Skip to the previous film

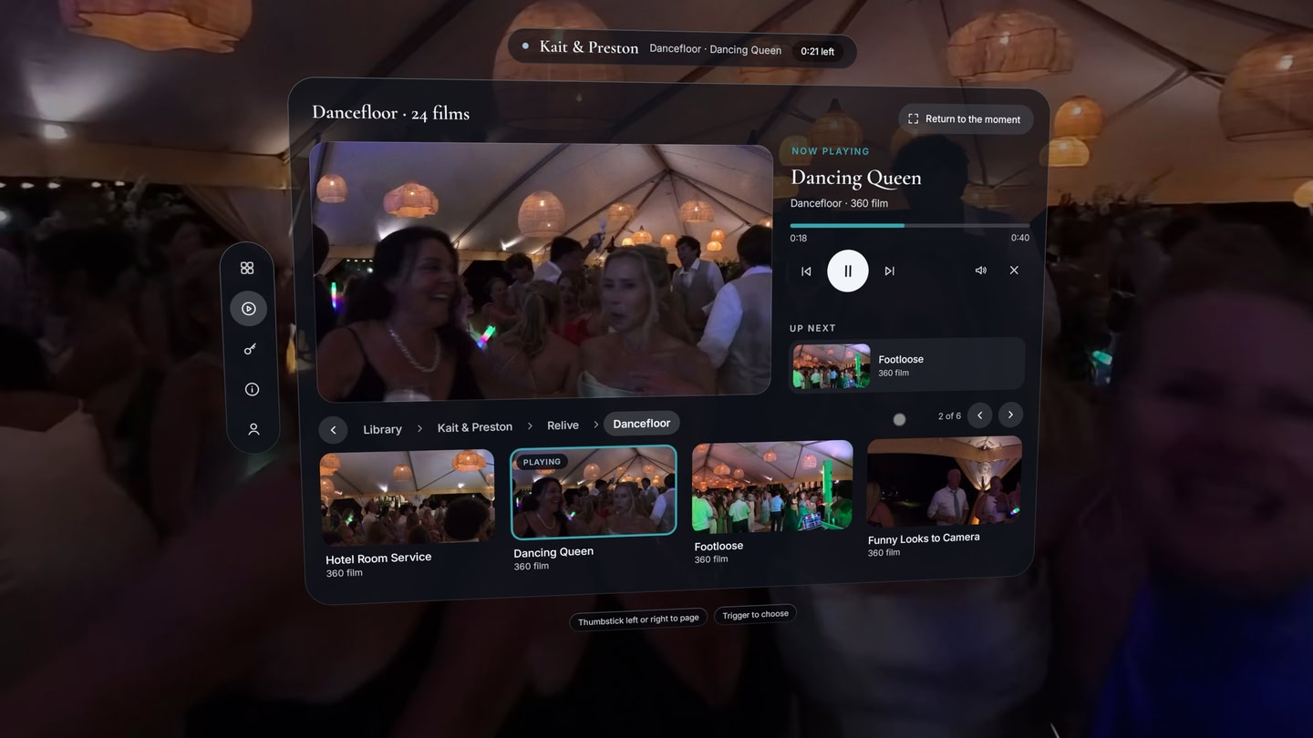(x=806, y=271)
